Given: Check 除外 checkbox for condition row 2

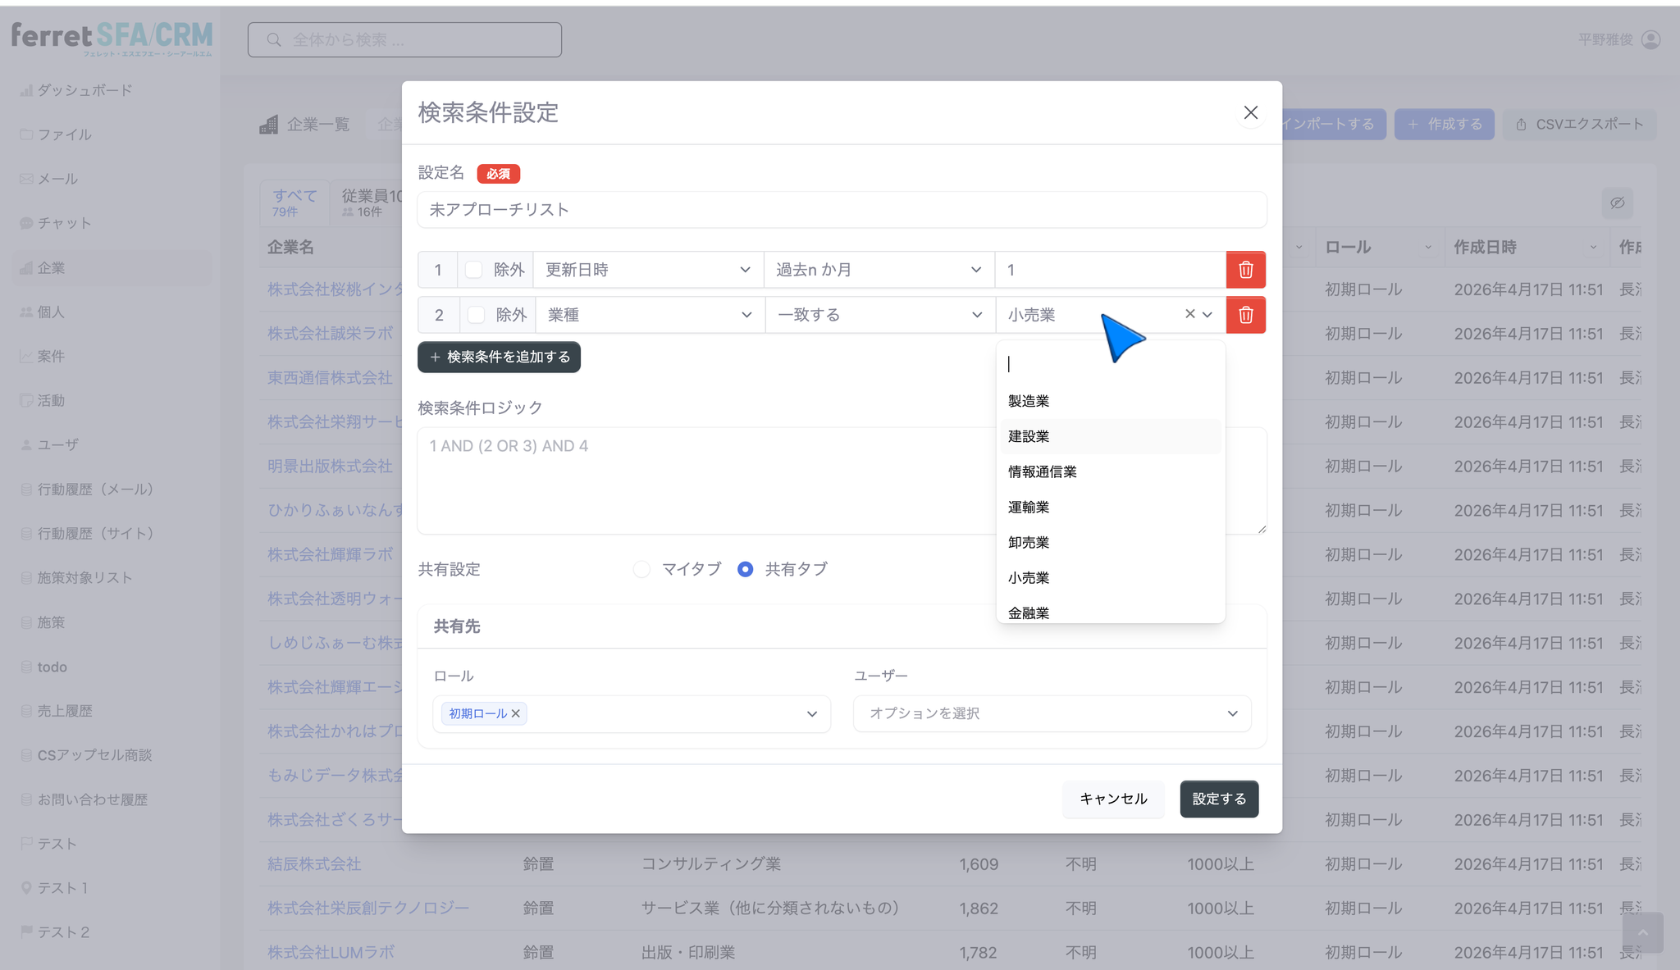Looking at the screenshot, I should point(477,315).
